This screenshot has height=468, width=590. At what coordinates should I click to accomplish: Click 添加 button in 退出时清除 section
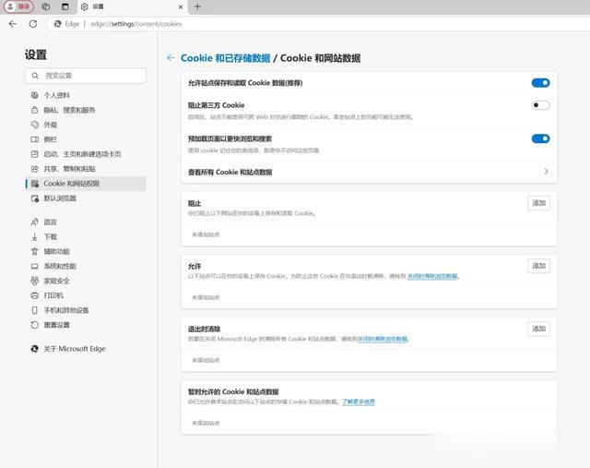pos(538,329)
